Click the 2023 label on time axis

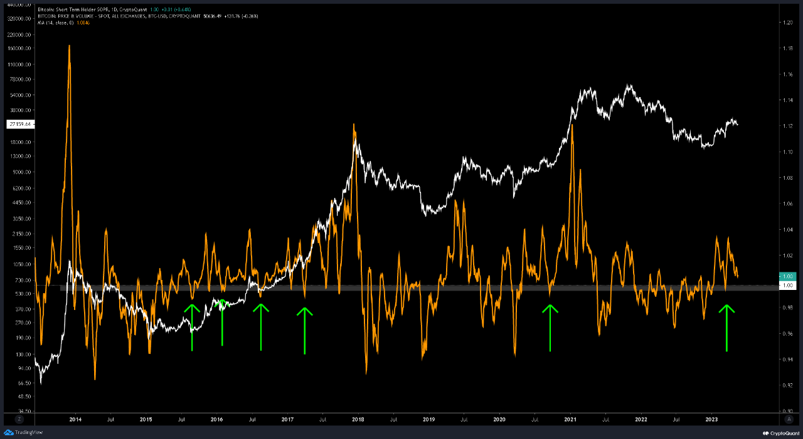pos(712,418)
